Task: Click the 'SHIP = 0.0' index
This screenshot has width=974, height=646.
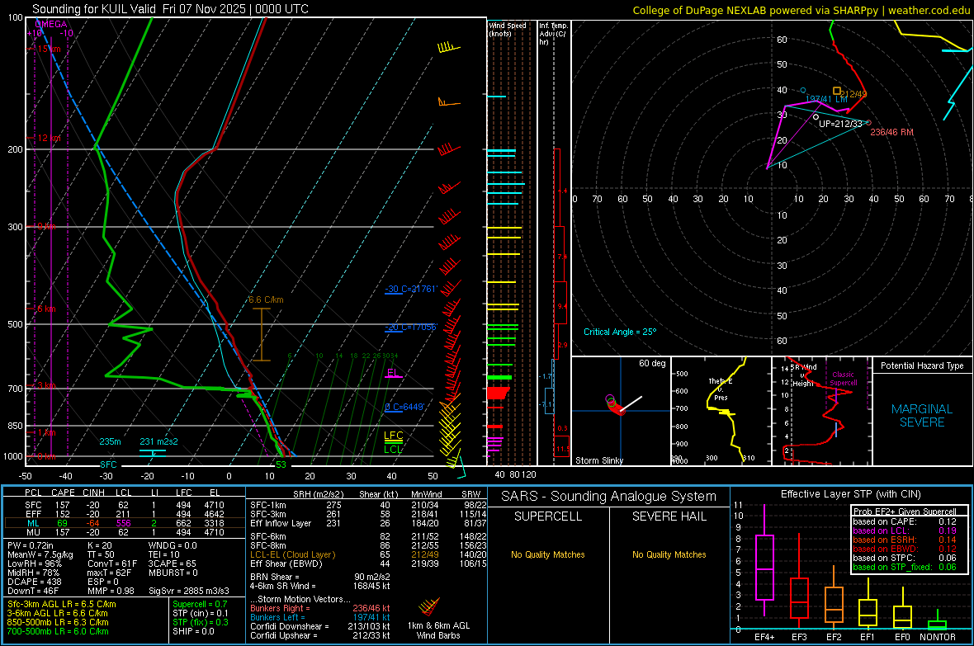Action: click(193, 631)
